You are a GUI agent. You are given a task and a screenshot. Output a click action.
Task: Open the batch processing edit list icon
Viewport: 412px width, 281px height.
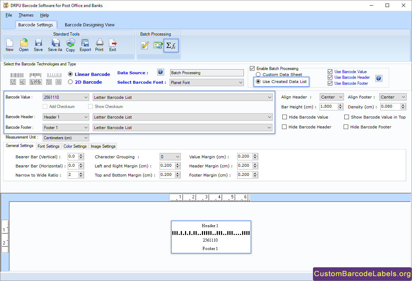[x=145, y=45]
